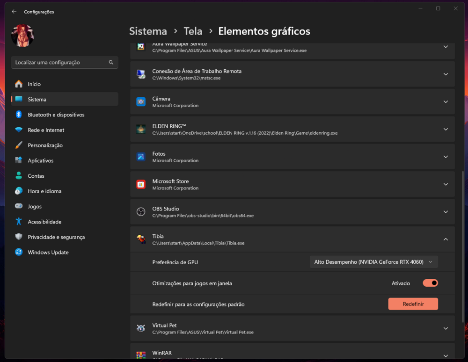
Task: Go to Personalização section
Action: [x=65, y=145]
